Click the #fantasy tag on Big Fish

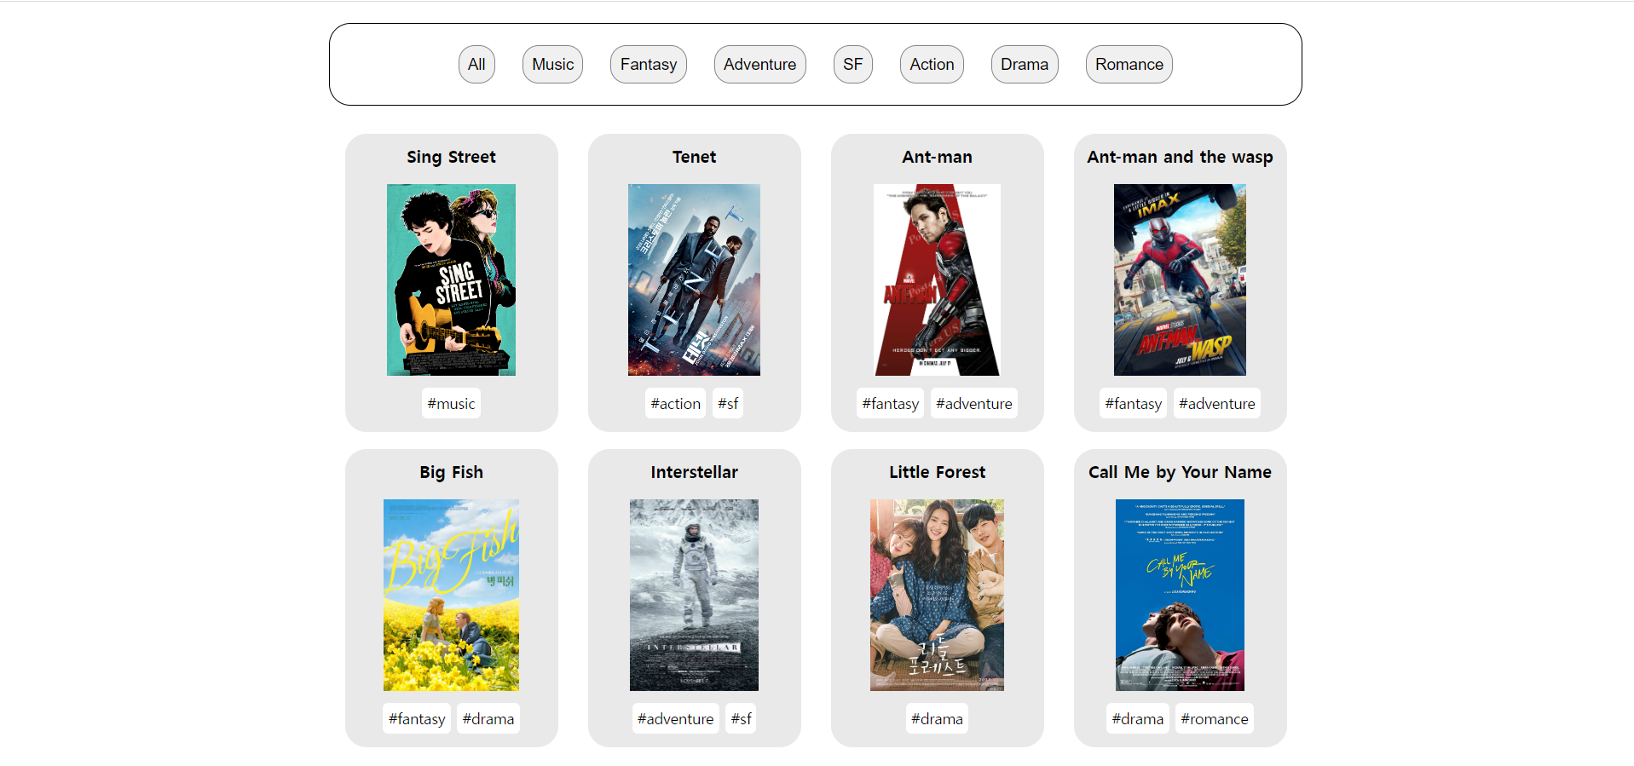[417, 718]
